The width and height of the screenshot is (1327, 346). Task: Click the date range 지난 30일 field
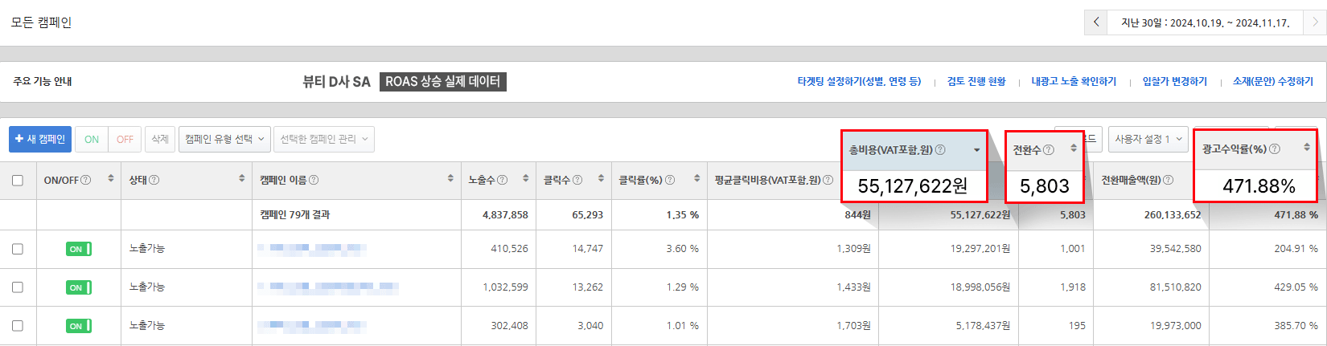click(1205, 22)
